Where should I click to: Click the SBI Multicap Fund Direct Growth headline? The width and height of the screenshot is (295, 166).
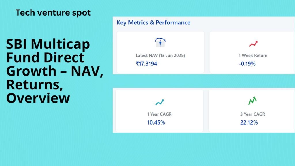(54, 71)
